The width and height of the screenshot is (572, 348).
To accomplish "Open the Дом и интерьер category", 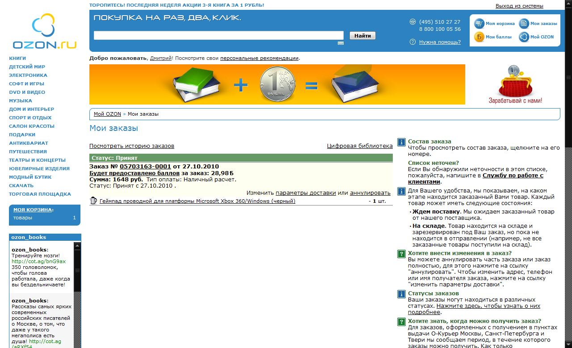I will coord(31,109).
